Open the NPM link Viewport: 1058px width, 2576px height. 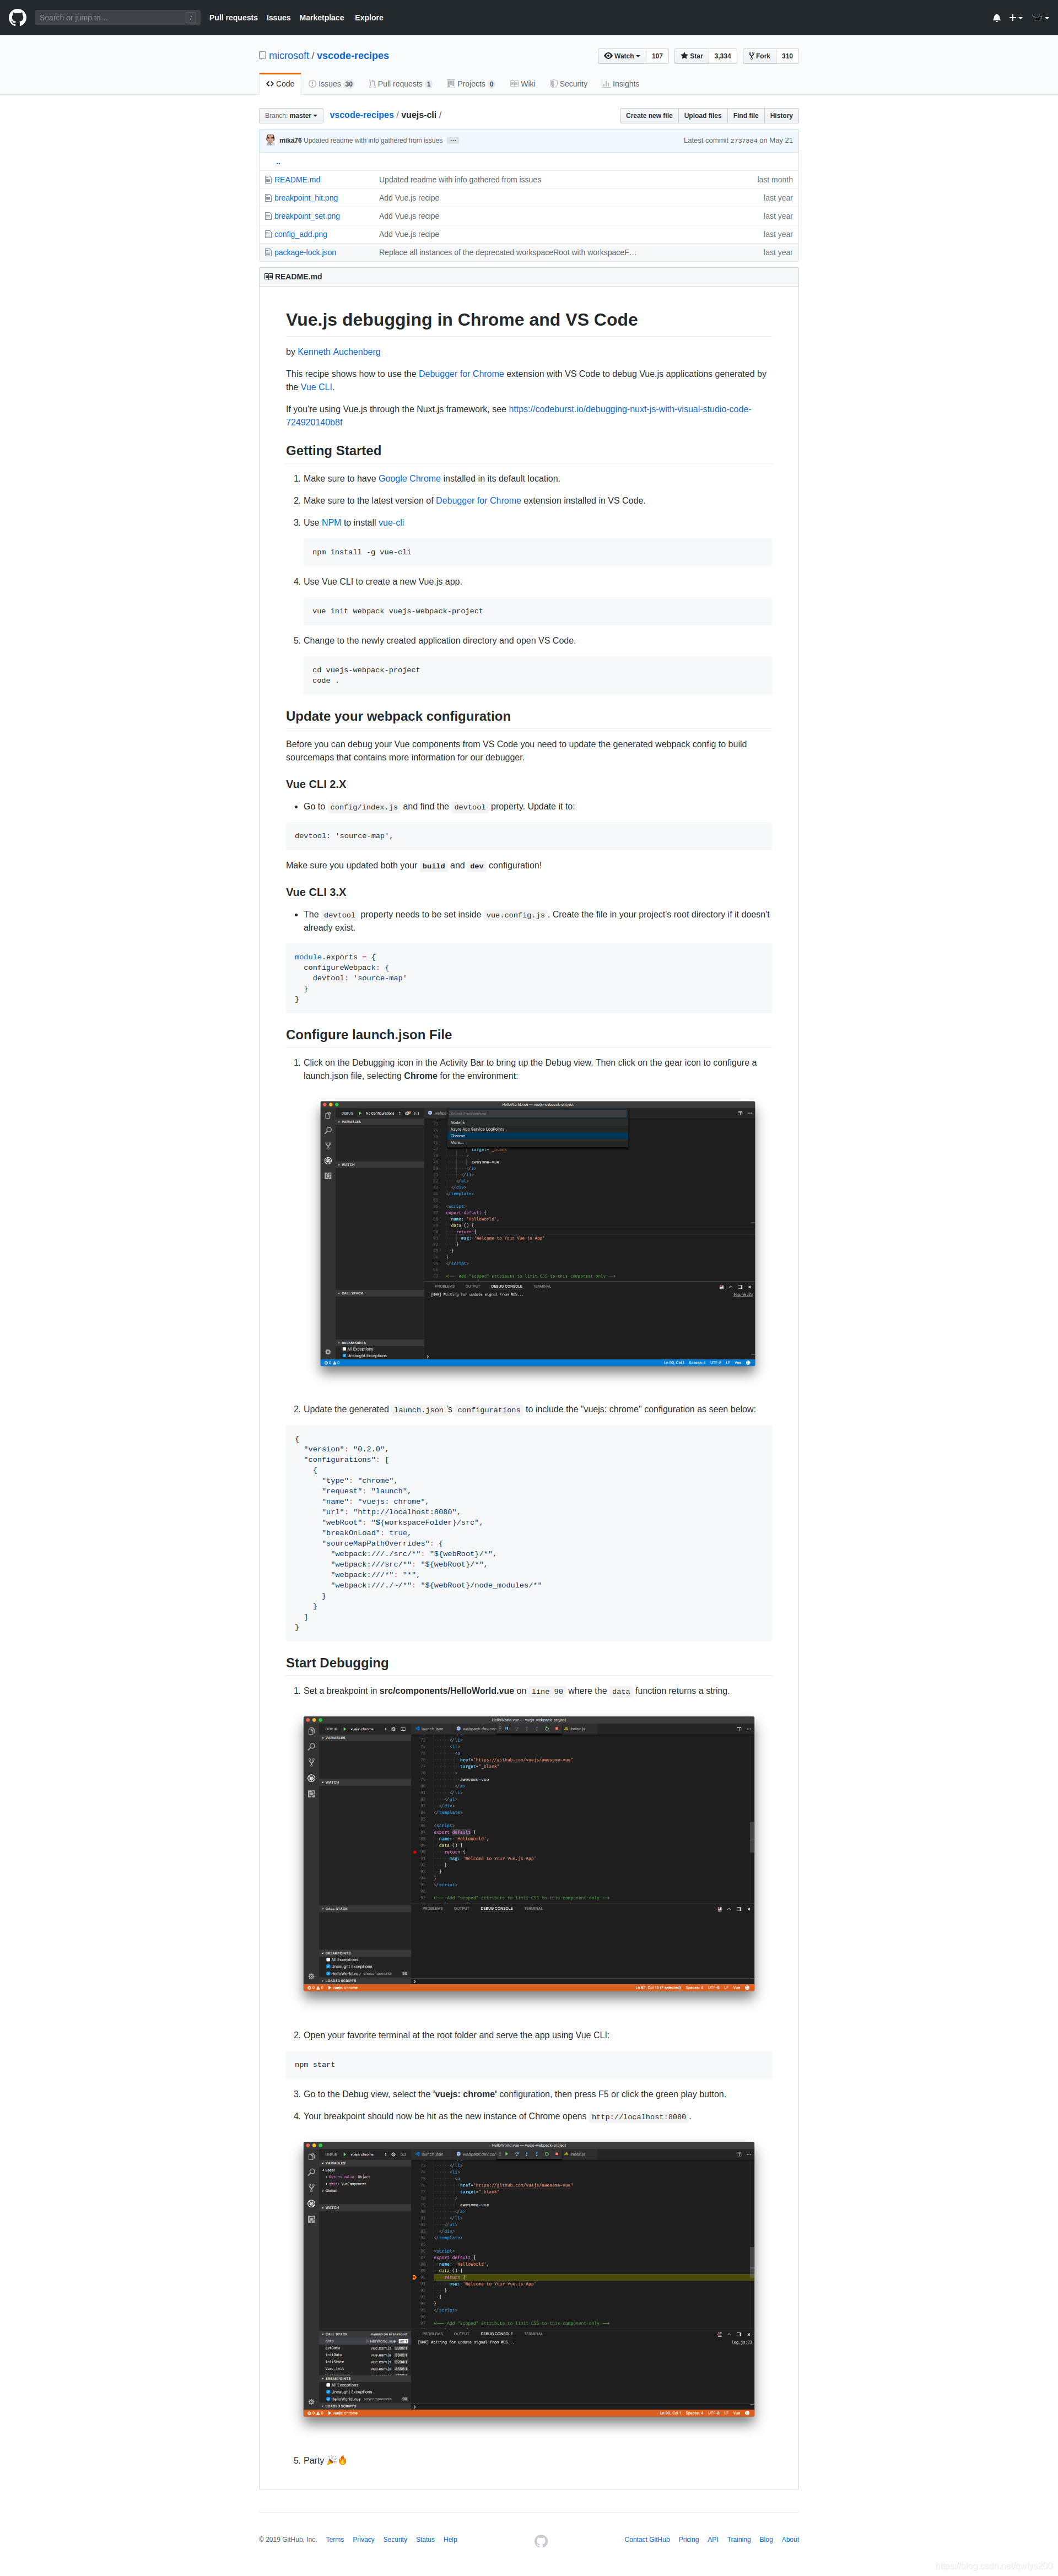pyautogui.click(x=331, y=523)
